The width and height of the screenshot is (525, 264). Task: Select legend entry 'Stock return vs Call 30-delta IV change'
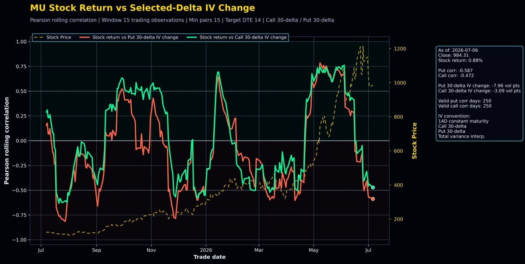237,38
